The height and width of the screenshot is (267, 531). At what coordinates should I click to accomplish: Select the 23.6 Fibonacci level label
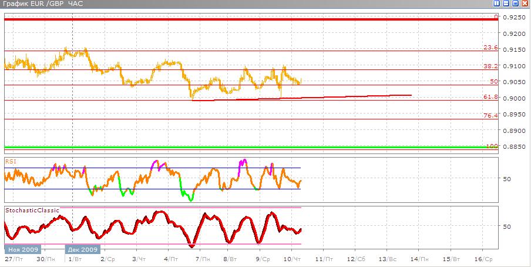tap(490, 48)
